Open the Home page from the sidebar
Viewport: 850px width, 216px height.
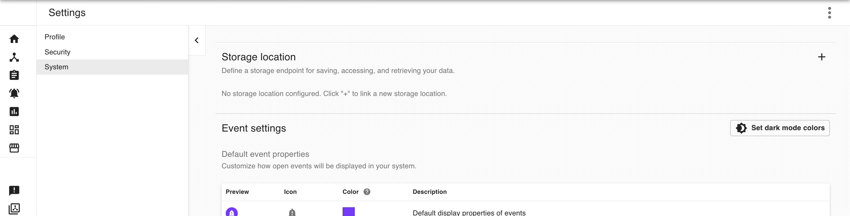[x=14, y=39]
